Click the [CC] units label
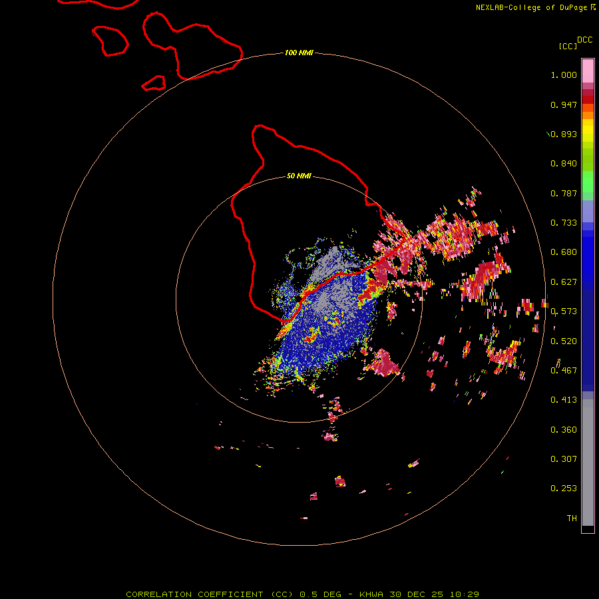The width and height of the screenshot is (599, 599). (568, 46)
